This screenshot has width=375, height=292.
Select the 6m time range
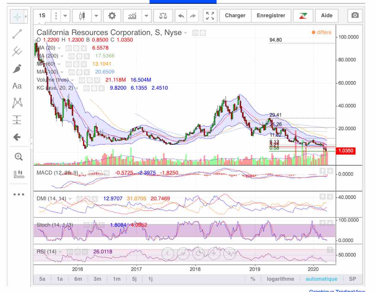(x=78, y=279)
